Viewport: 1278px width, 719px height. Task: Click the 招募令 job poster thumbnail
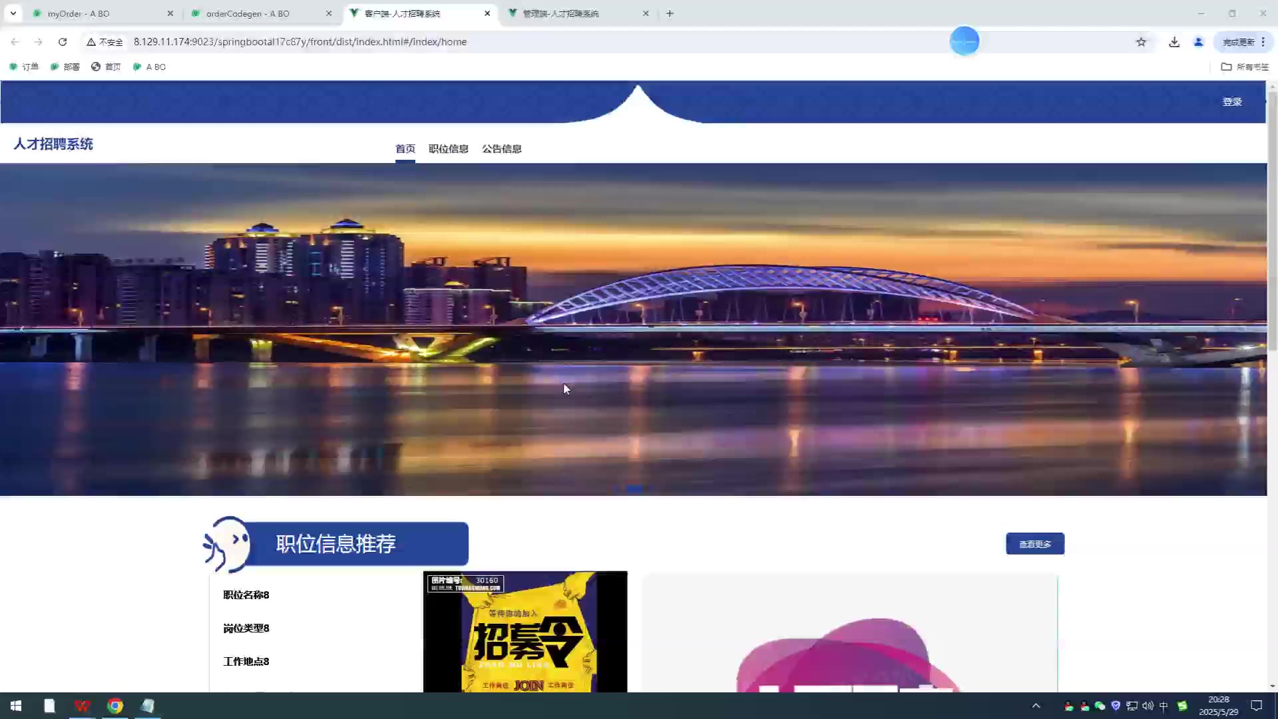coord(525,631)
